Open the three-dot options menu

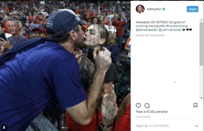(196, 126)
